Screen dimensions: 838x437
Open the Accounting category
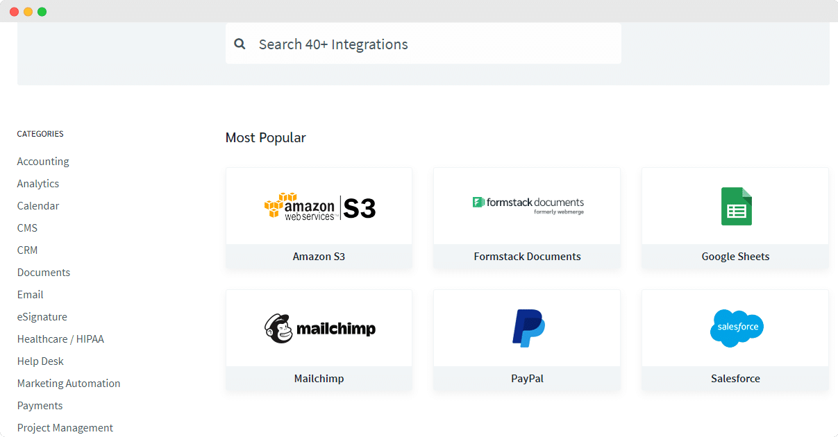coord(42,161)
